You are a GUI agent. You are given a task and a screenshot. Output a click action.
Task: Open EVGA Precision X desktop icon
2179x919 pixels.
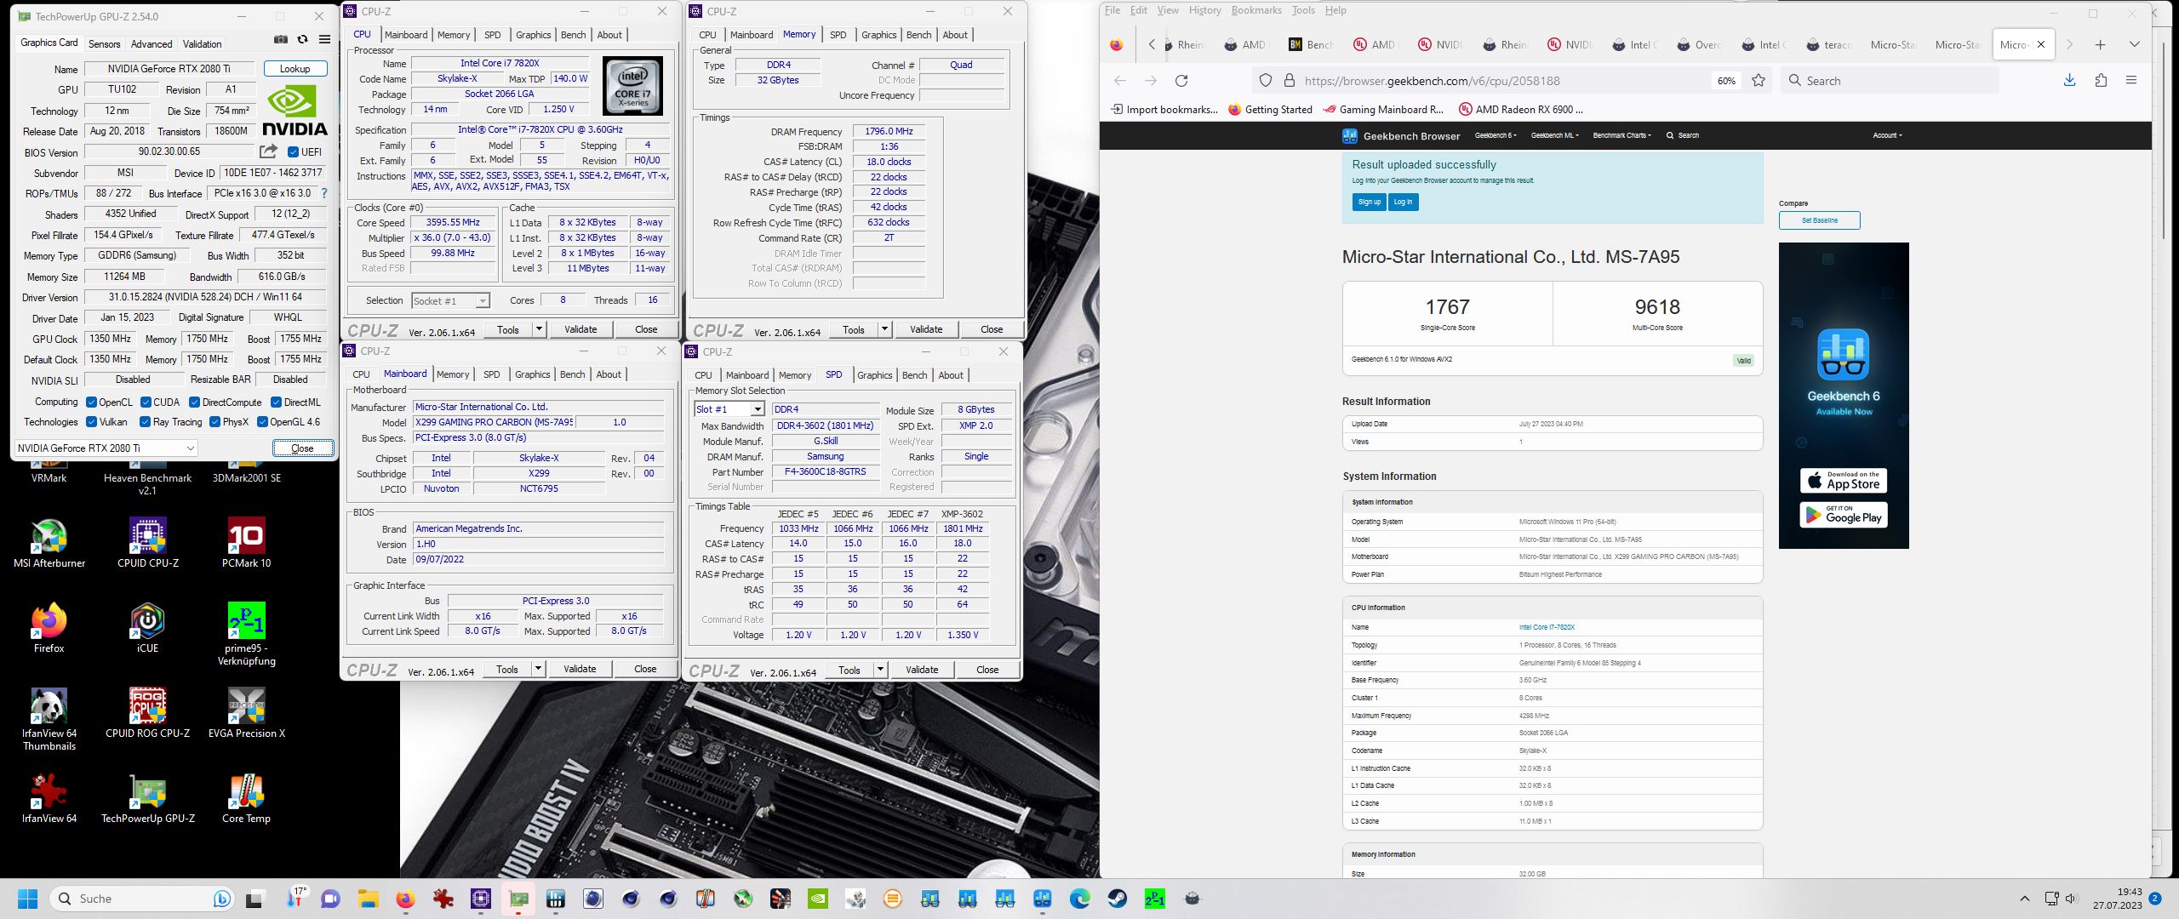coord(246,713)
